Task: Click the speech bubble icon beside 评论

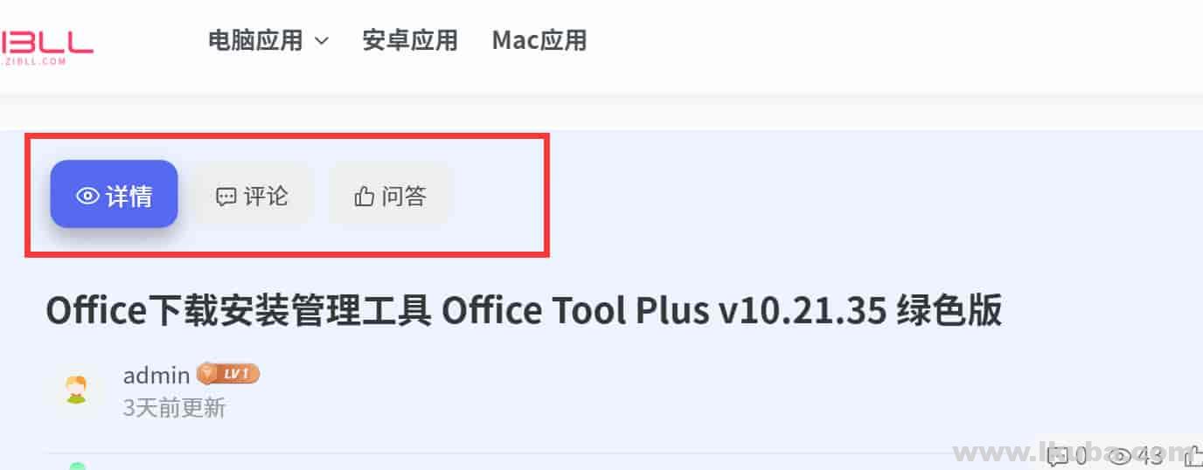Action: 226,197
